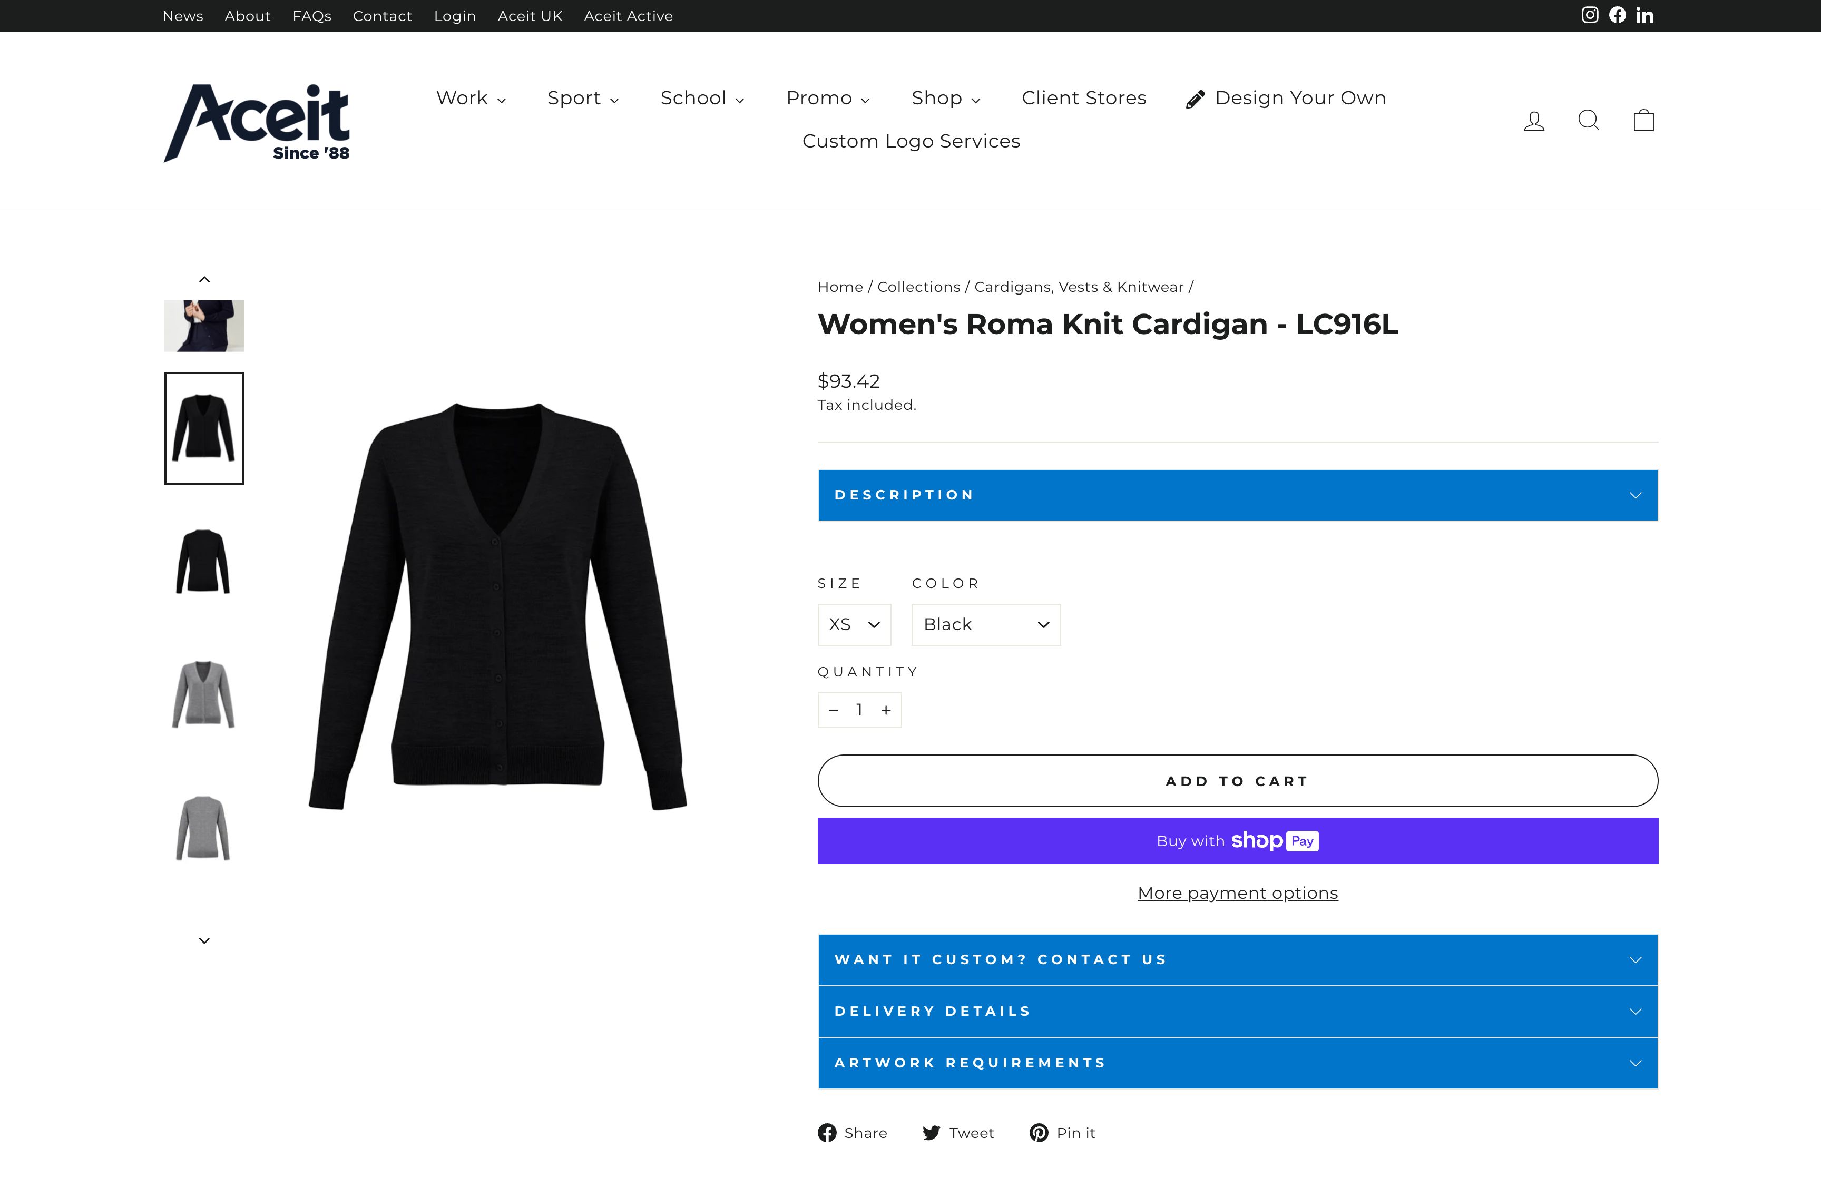Expand the Delivery Details section
This screenshot has height=1177, width=1821.
pos(1237,1011)
